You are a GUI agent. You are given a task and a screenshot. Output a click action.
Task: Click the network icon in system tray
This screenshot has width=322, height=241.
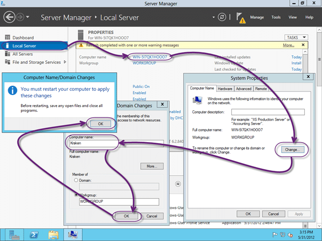(283, 234)
